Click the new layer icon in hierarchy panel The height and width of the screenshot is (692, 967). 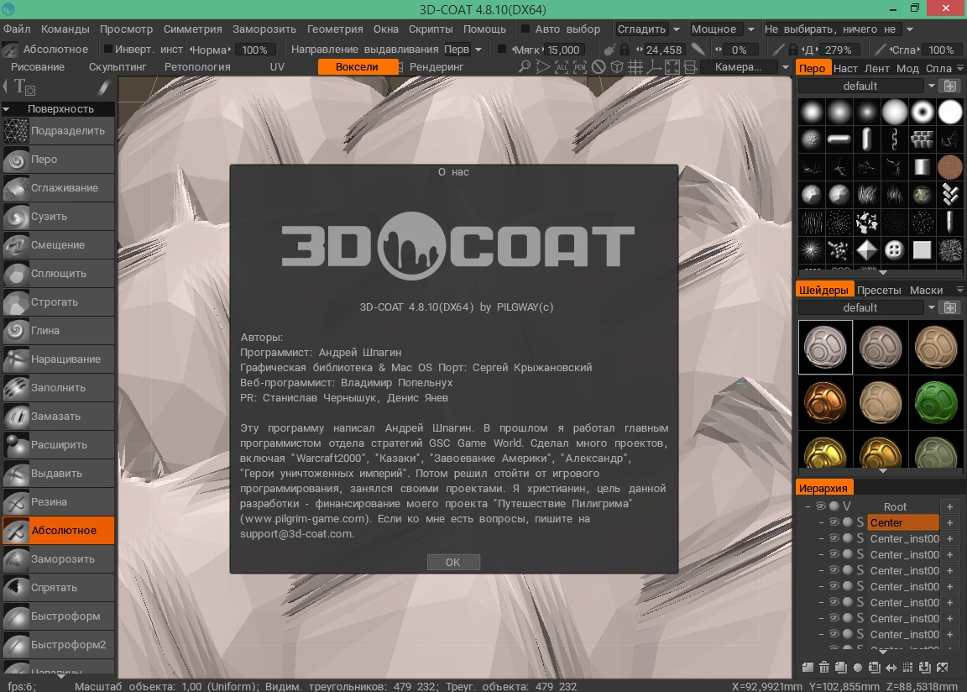pos(808,667)
